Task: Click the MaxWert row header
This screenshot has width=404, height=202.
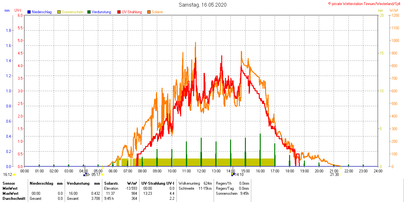Action: pyautogui.click(x=11, y=193)
